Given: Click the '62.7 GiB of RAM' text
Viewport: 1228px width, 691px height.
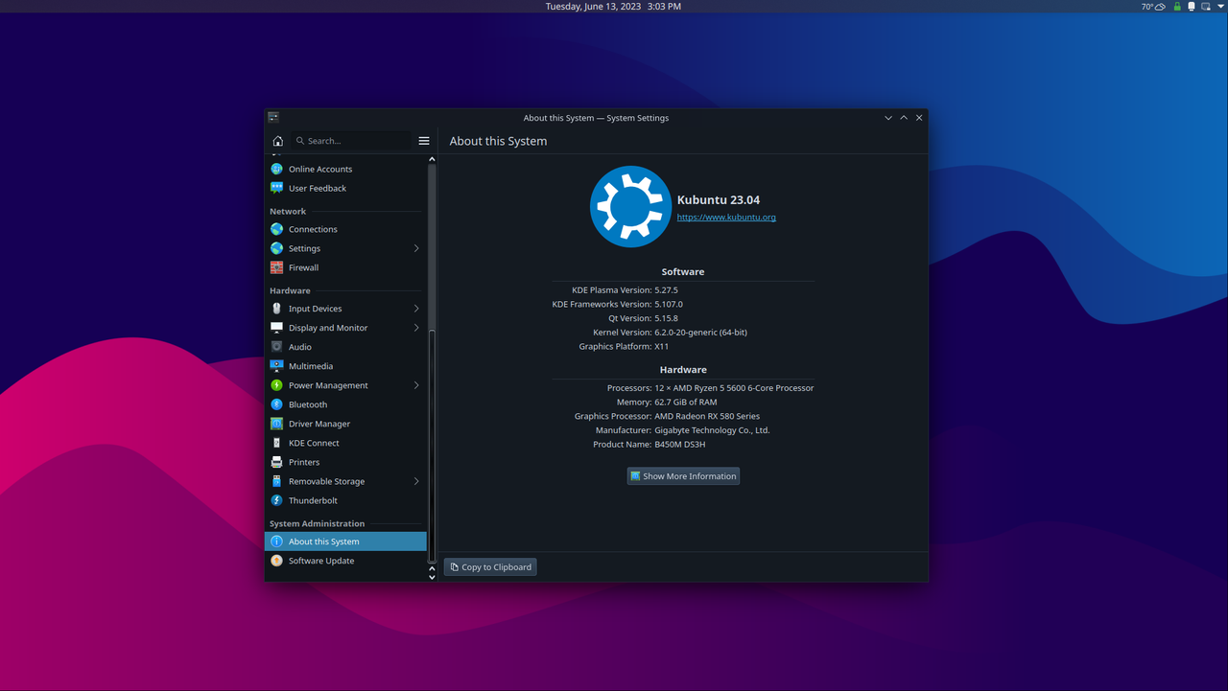Looking at the screenshot, I should 685,403.
